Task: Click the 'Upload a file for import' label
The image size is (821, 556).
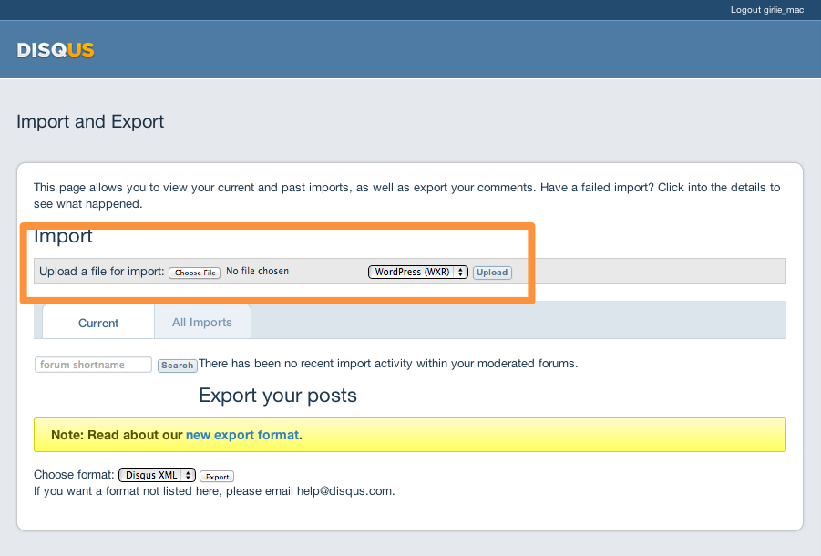Action: tap(101, 272)
